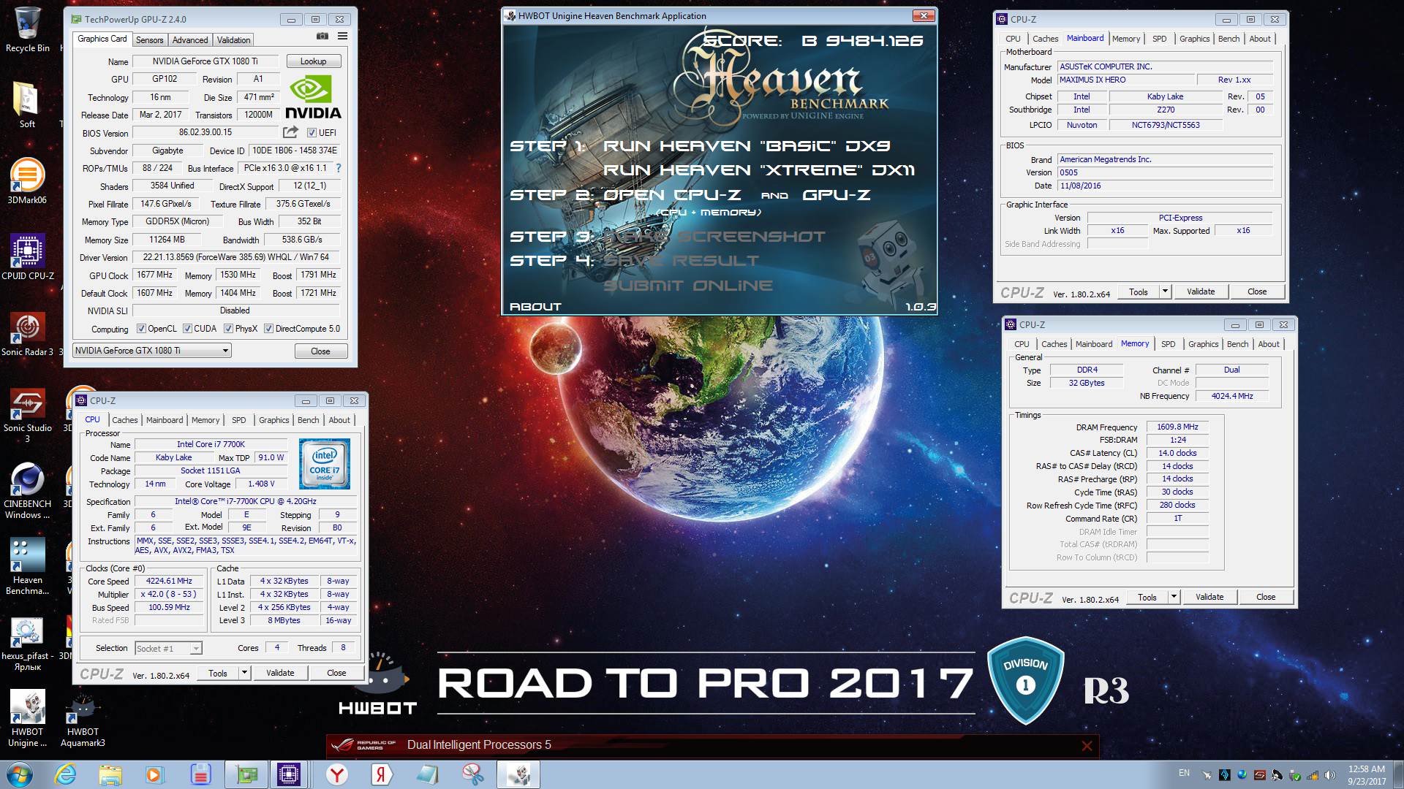Launch Internet Explorer from the taskbar
This screenshot has height=789, width=1404.
(67, 774)
